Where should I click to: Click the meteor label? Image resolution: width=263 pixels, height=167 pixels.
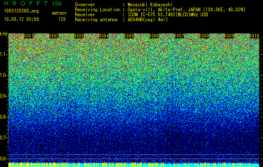tap(59, 13)
